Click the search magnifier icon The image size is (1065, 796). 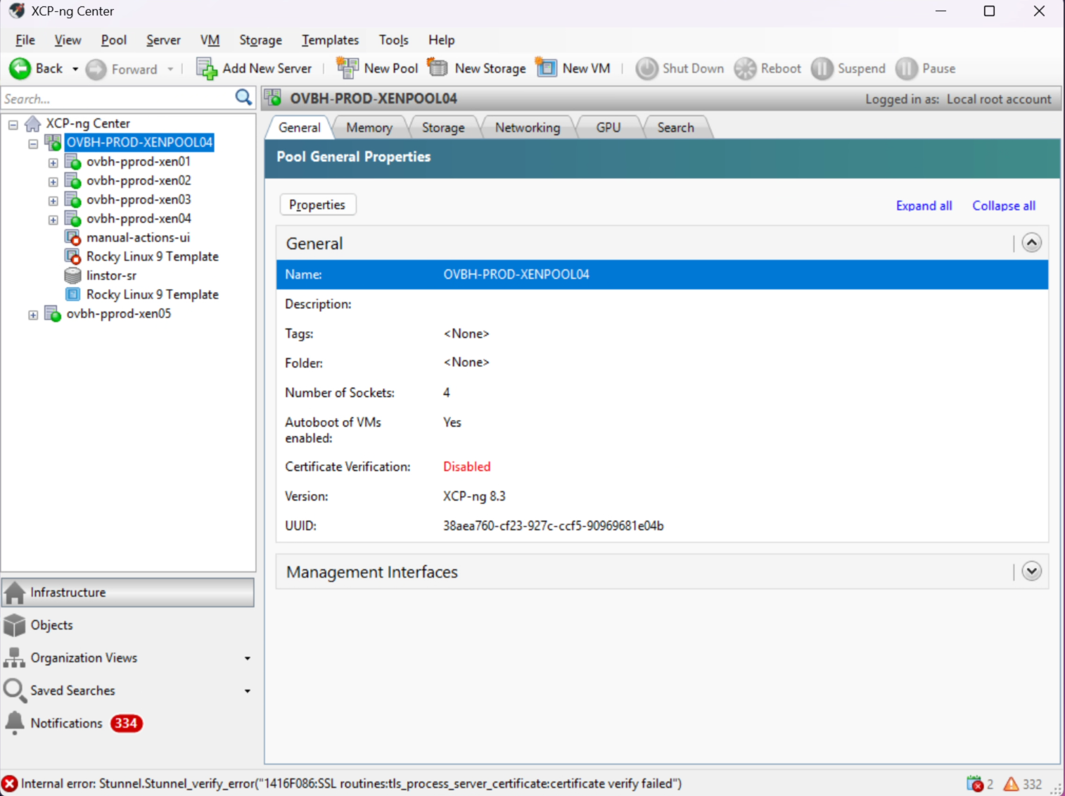243,98
